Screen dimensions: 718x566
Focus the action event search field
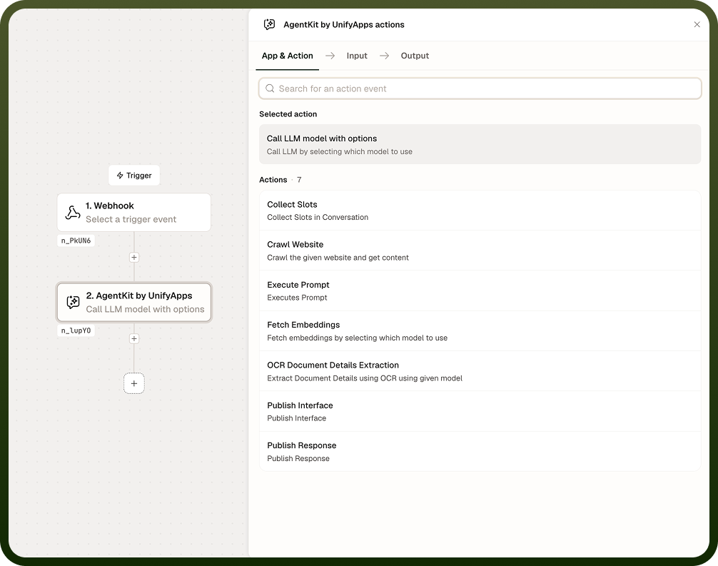point(480,89)
